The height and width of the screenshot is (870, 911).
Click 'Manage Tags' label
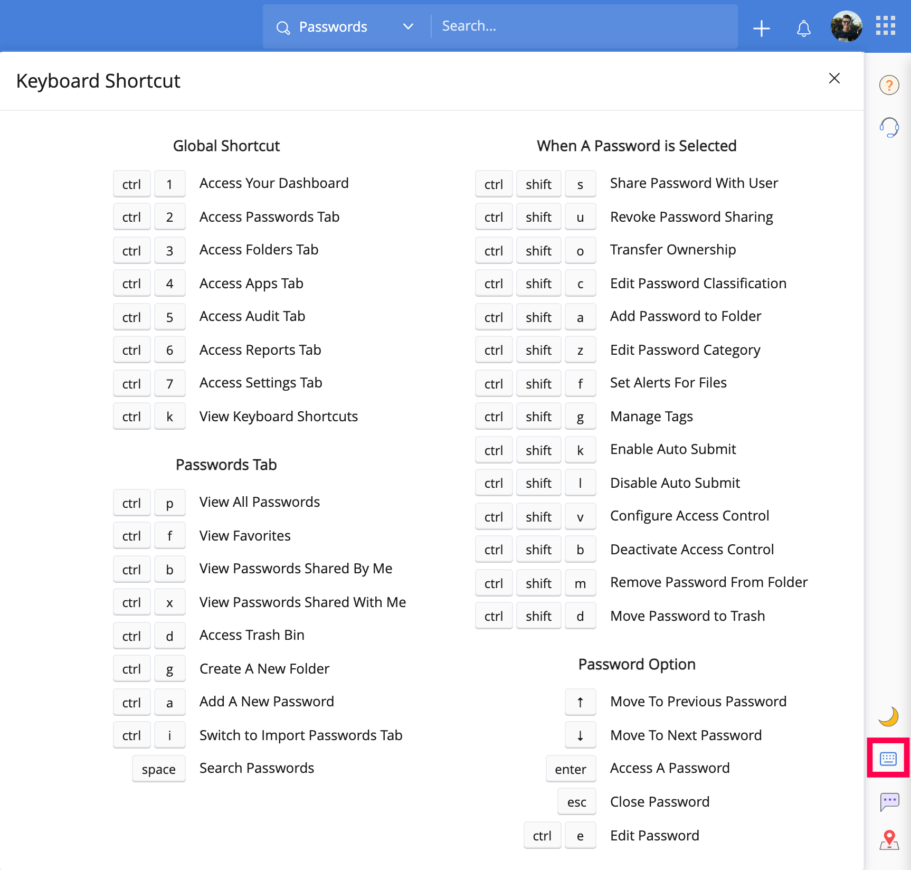651,417
